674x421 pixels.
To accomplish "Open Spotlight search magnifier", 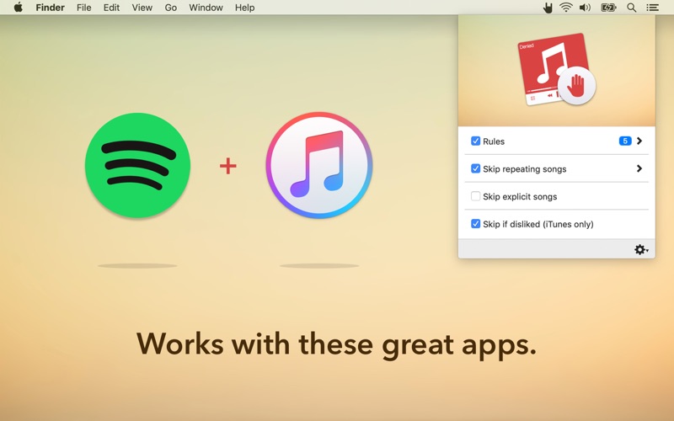I will [631, 8].
